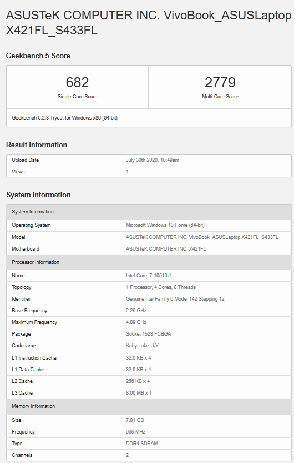The height and width of the screenshot is (463, 294).
Task: Click the Kaby Lake-U/Y value
Action: tap(142, 346)
